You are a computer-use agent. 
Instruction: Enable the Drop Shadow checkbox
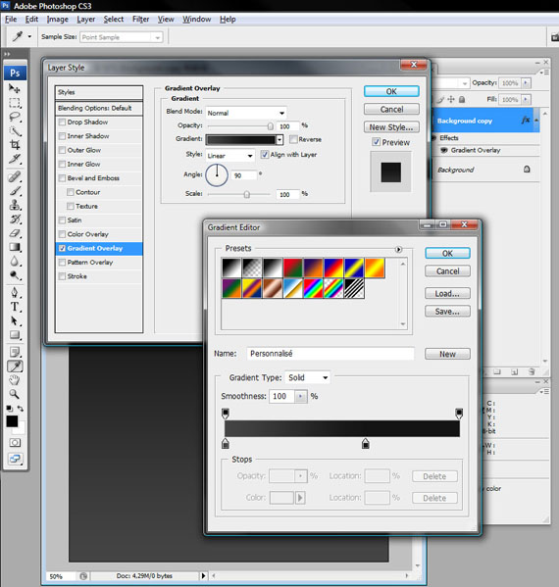(62, 122)
